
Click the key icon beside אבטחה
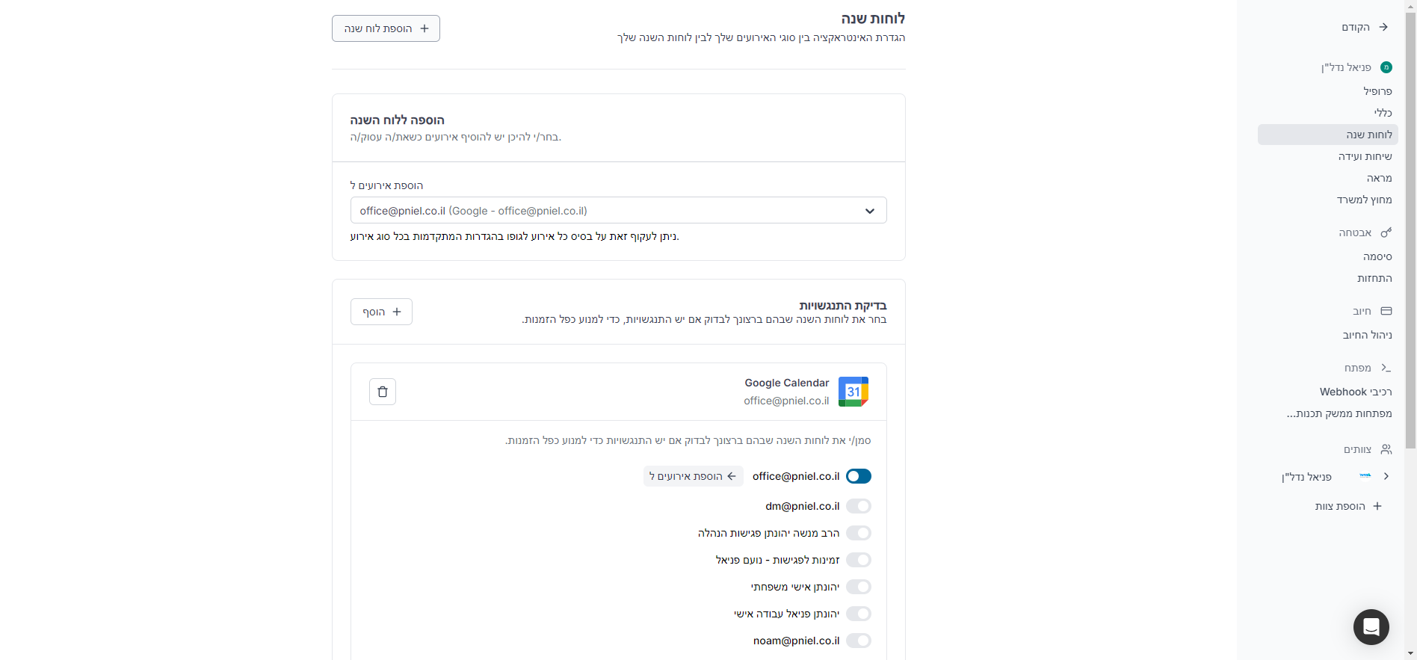[1386, 232]
